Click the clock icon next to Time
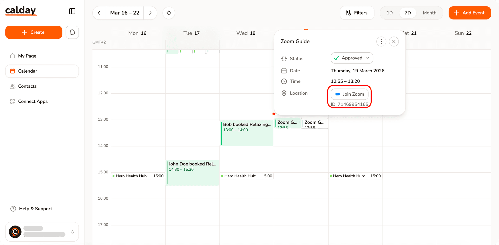499x245 pixels. [x=284, y=81]
